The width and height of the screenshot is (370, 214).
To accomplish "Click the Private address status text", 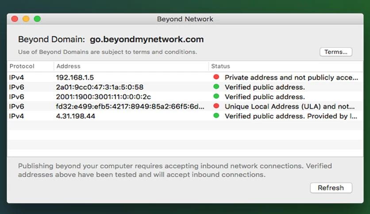I will tap(291, 77).
